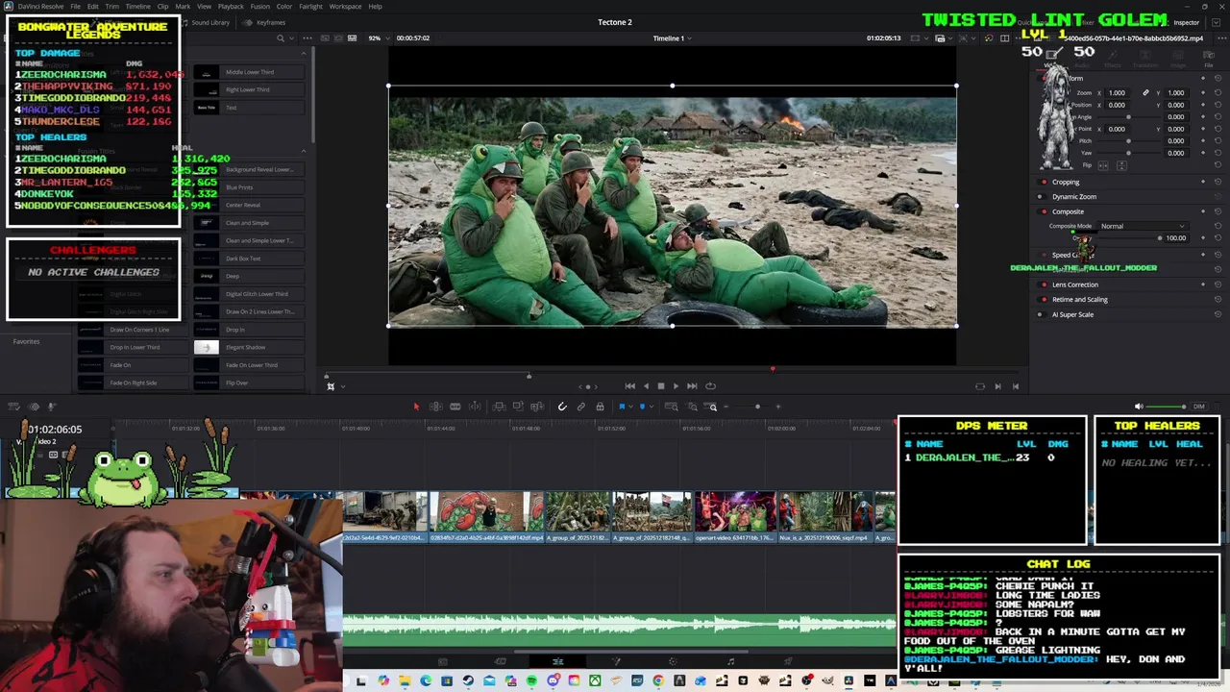Click the viewer Transform overlay icon
The width and height of the screenshot is (1230, 692).
(330, 385)
